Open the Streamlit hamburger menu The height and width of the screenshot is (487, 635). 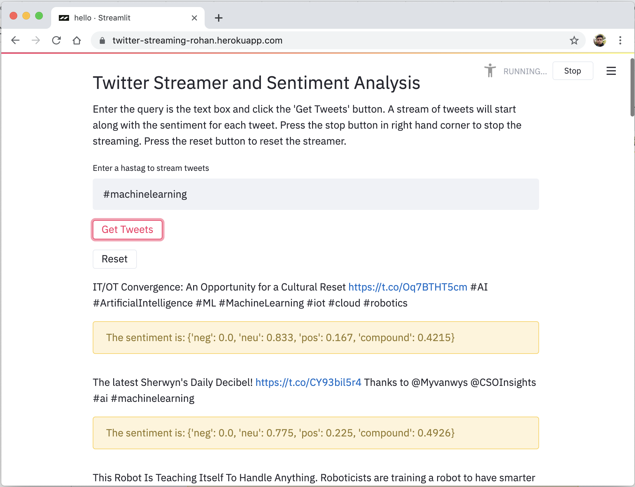coord(611,71)
